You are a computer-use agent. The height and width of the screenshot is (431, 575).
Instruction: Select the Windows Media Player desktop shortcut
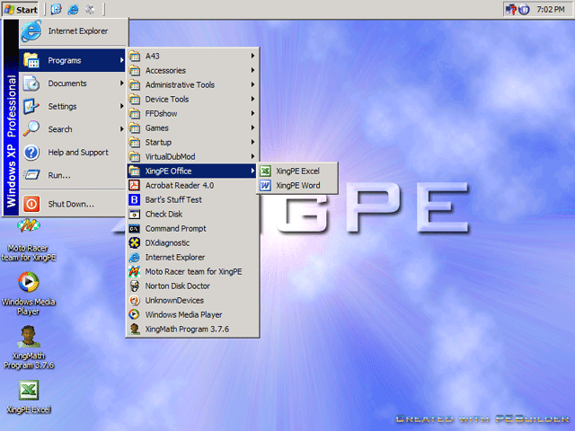point(29,294)
